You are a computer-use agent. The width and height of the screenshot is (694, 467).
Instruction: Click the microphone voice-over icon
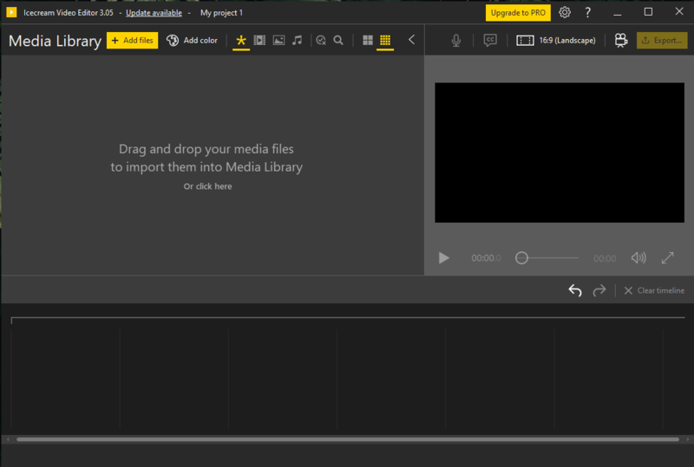coord(456,41)
